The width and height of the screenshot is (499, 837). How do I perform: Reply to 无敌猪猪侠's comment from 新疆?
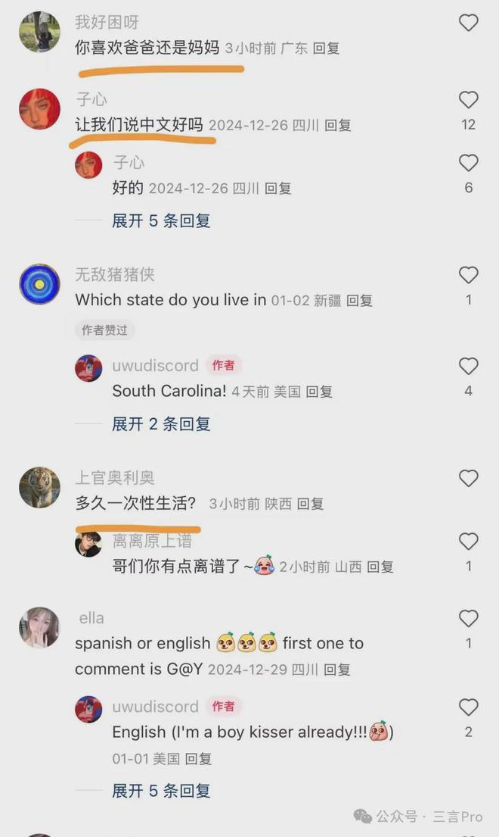point(359,301)
